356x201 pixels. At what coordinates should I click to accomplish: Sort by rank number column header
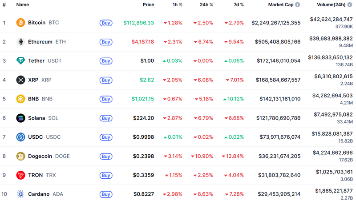4,4
